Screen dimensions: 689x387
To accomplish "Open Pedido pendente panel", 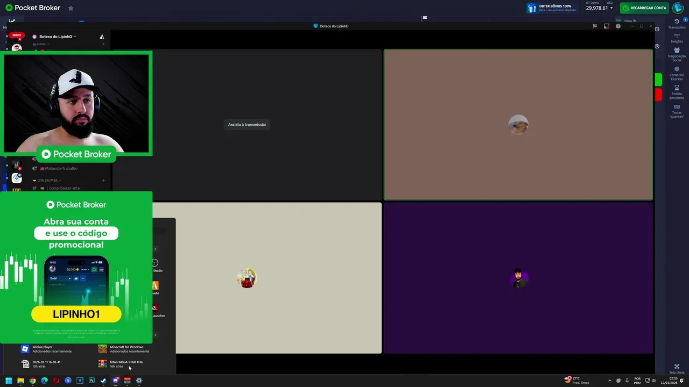I will click(x=677, y=92).
